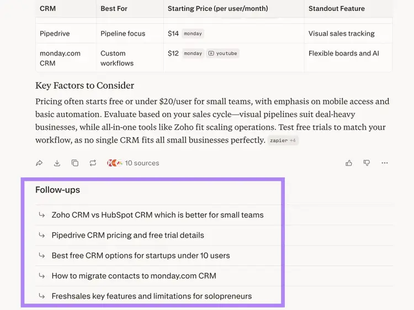Click the rewrite/regenerate icon
The height and width of the screenshot is (310, 414).
93,163
